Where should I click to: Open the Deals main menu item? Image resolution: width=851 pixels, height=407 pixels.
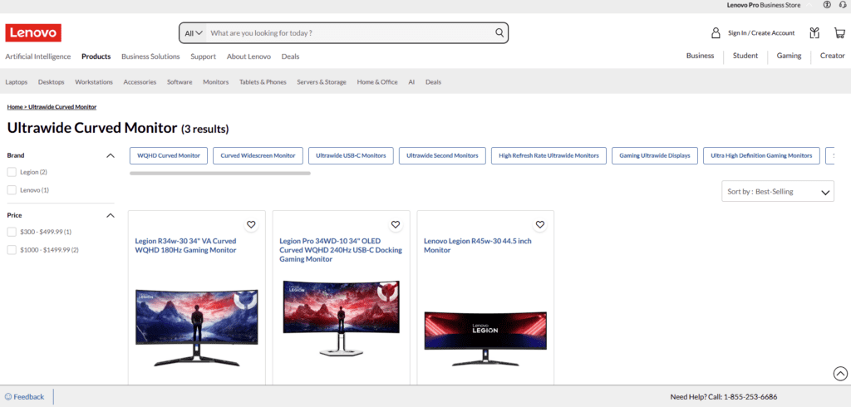290,56
